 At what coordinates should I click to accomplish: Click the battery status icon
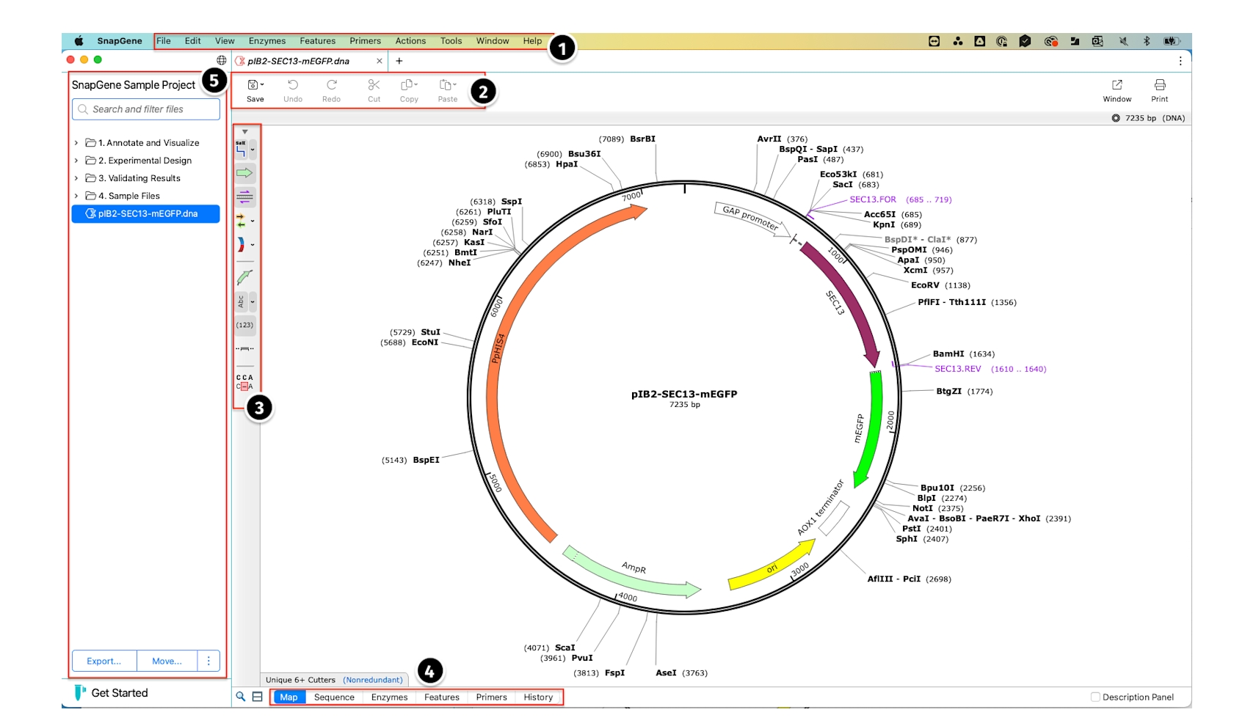(1172, 41)
